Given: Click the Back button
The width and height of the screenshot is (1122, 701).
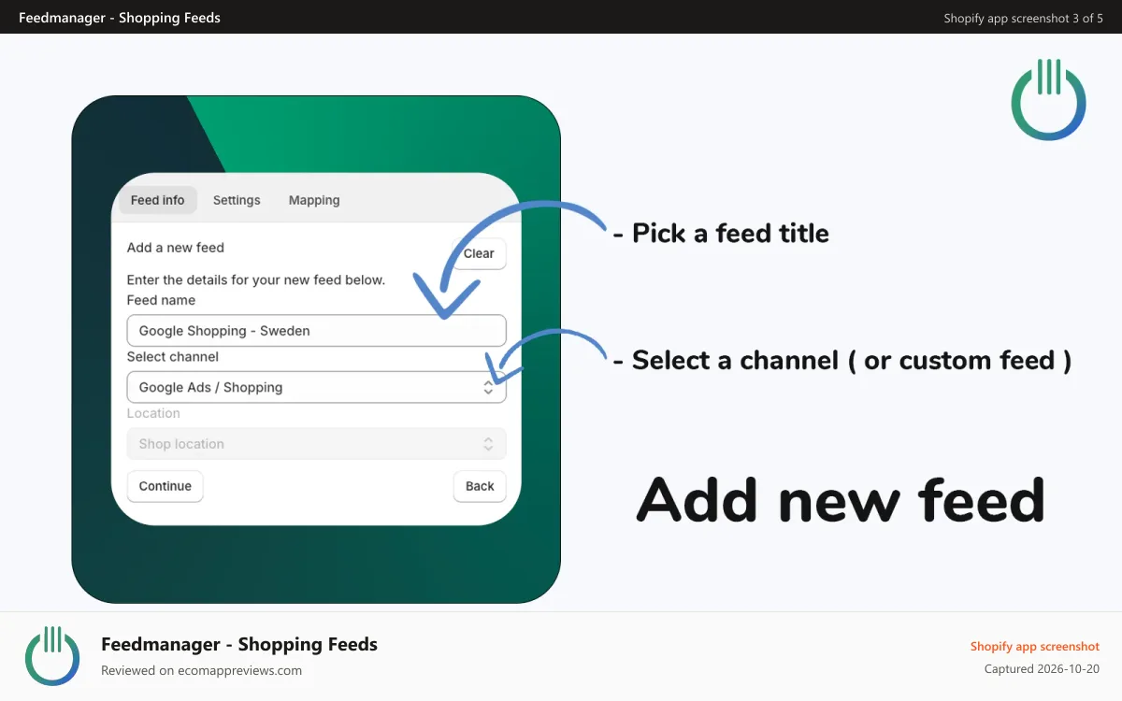Looking at the screenshot, I should click(480, 486).
